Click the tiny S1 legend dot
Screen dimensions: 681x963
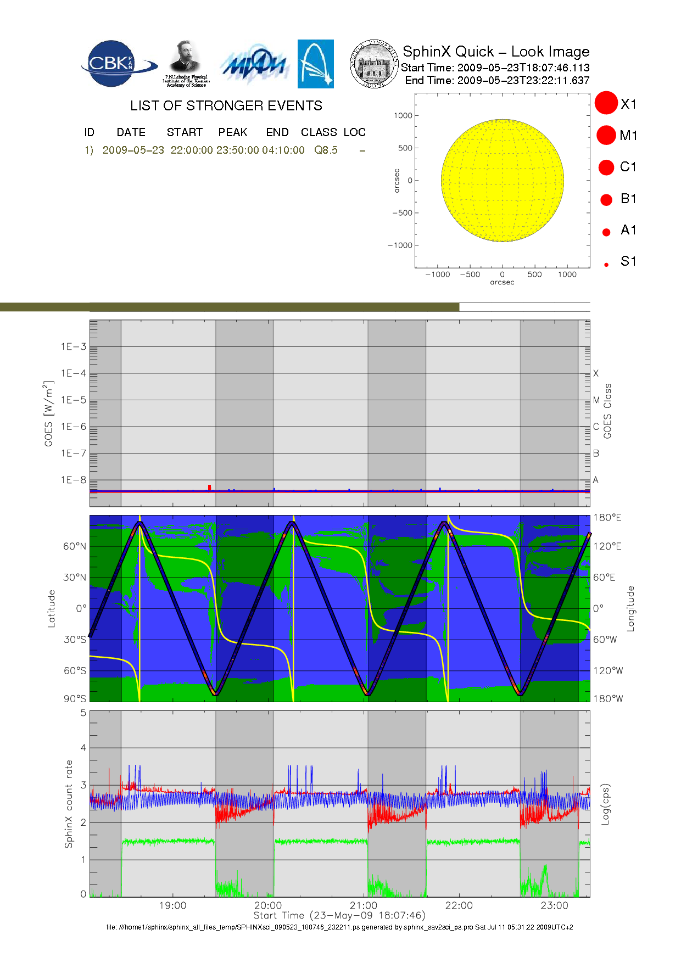(606, 265)
